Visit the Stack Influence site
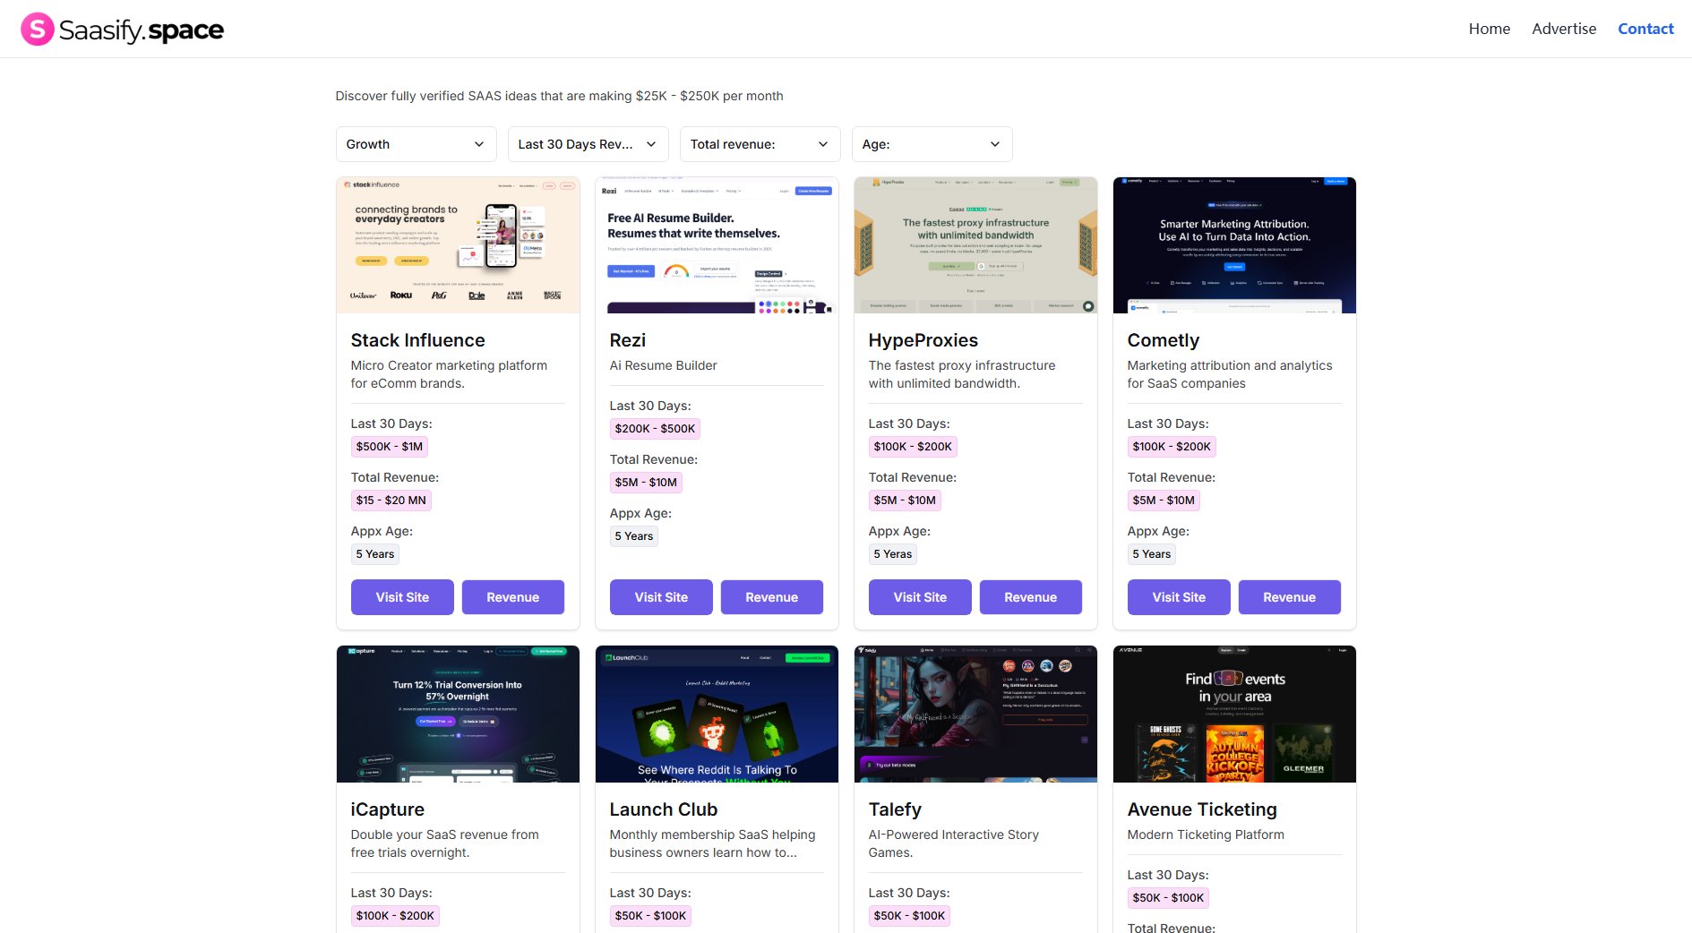This screenshot has width=1692, height=933. click(402, 597)
